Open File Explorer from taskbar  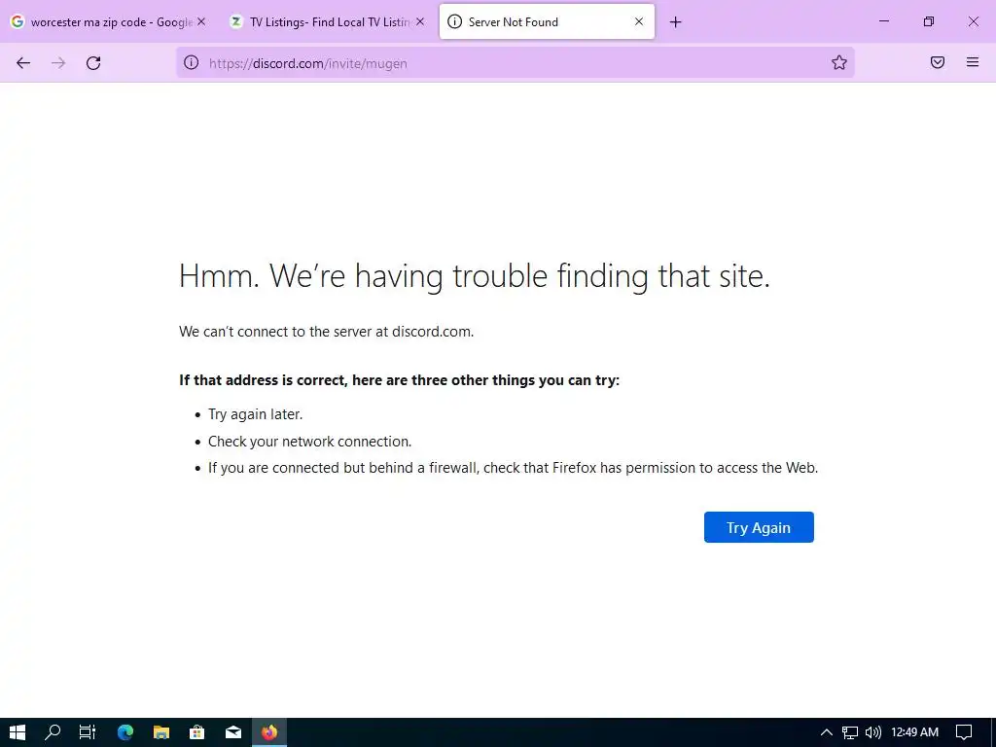pyautogui.click(x=161, y=732)
